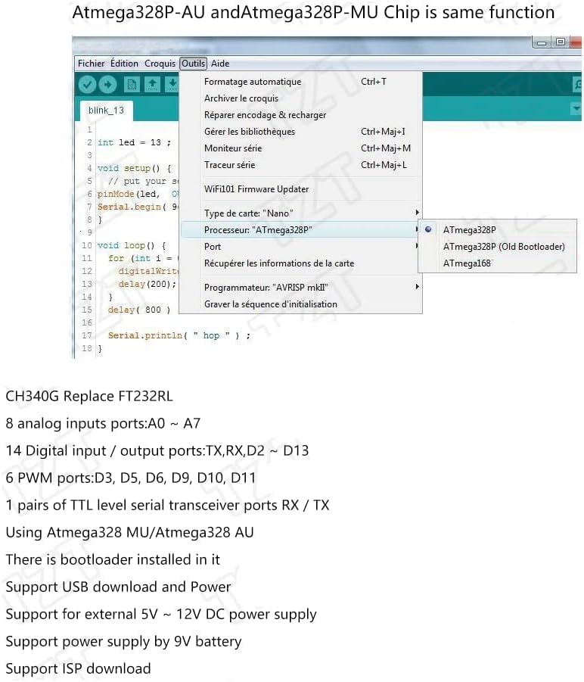The image size is (584, 682).
Task: Open Moniteur série from the menu
Action: tap(233, 148)
